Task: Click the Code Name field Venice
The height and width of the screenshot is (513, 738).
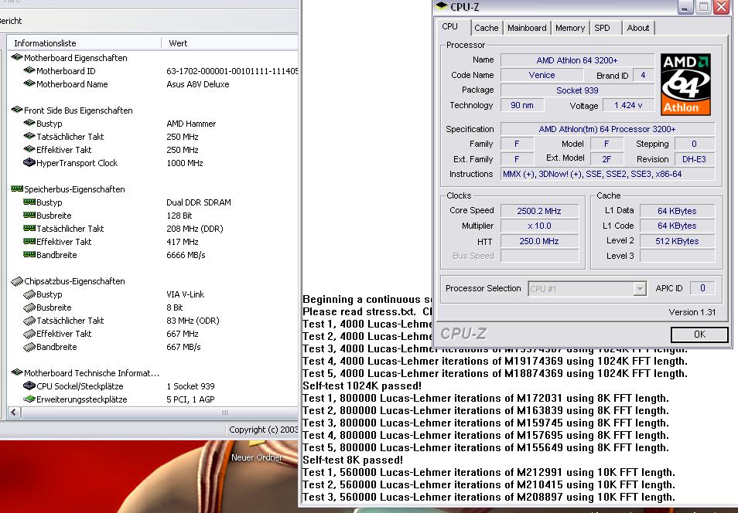Action: click(x=542, y=75)
